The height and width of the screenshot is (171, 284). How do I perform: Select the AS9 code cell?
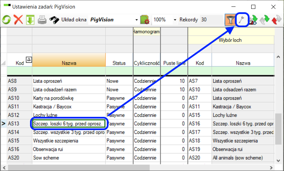point(19,90)
